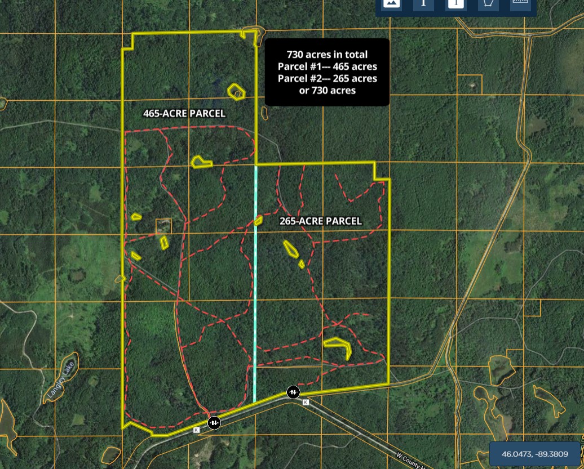This screenshot has height=469, width=584.
Task: Click the 465-ACRE PARCEL map label
Action: pos(184,114)
